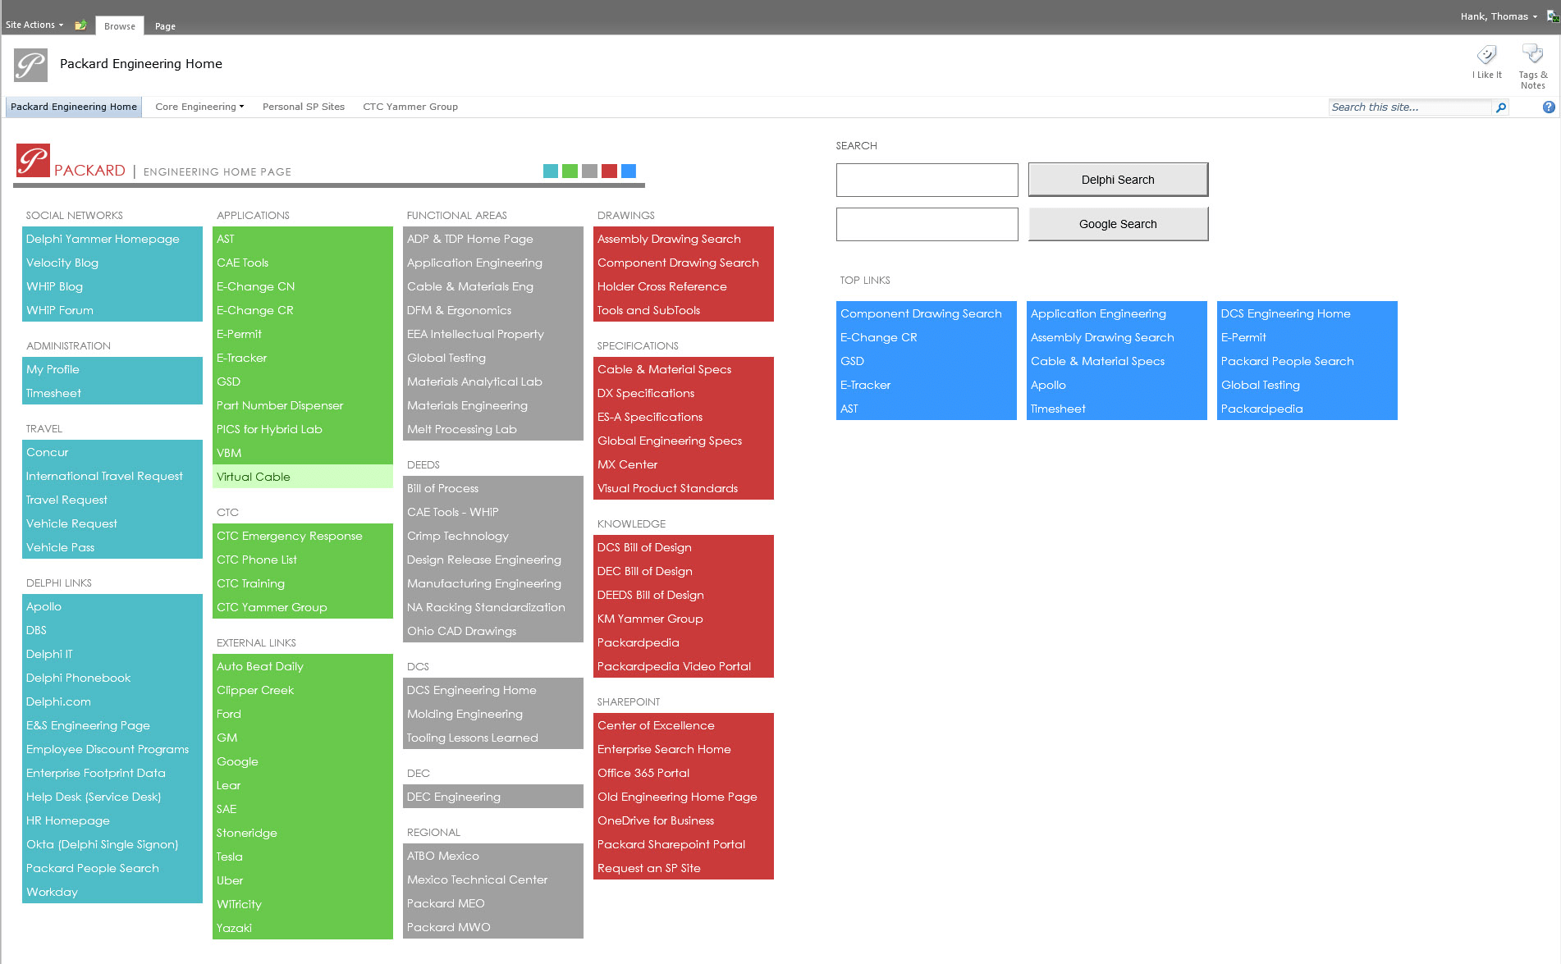1561x964 pixels.
Task: Open ADP & TDP Home Page link
Action: coord(469,239)
